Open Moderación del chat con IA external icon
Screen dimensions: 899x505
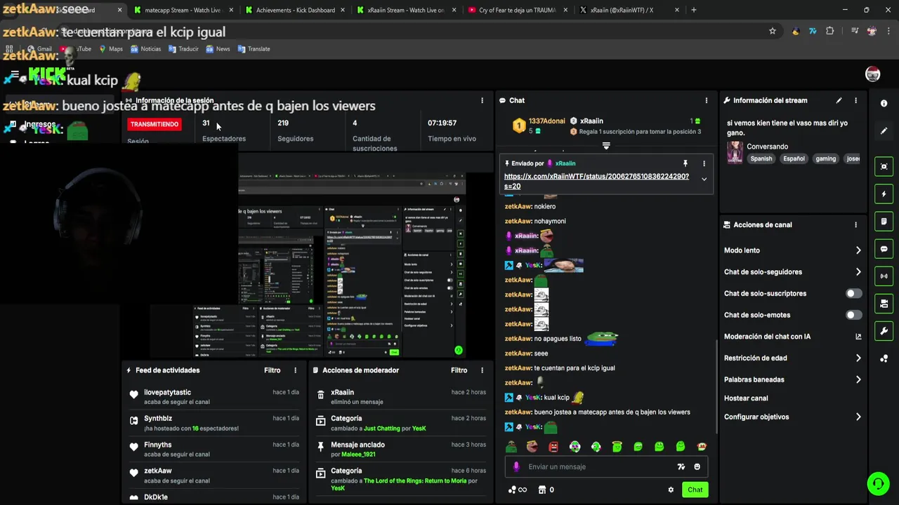coord(858,337)
